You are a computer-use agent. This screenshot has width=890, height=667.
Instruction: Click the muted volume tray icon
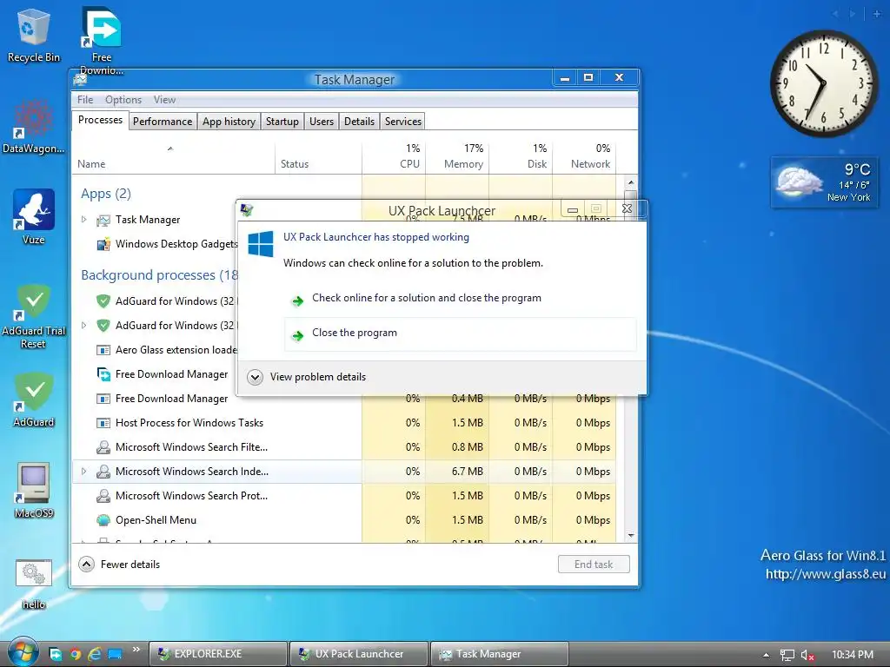(x=807, y=655)
